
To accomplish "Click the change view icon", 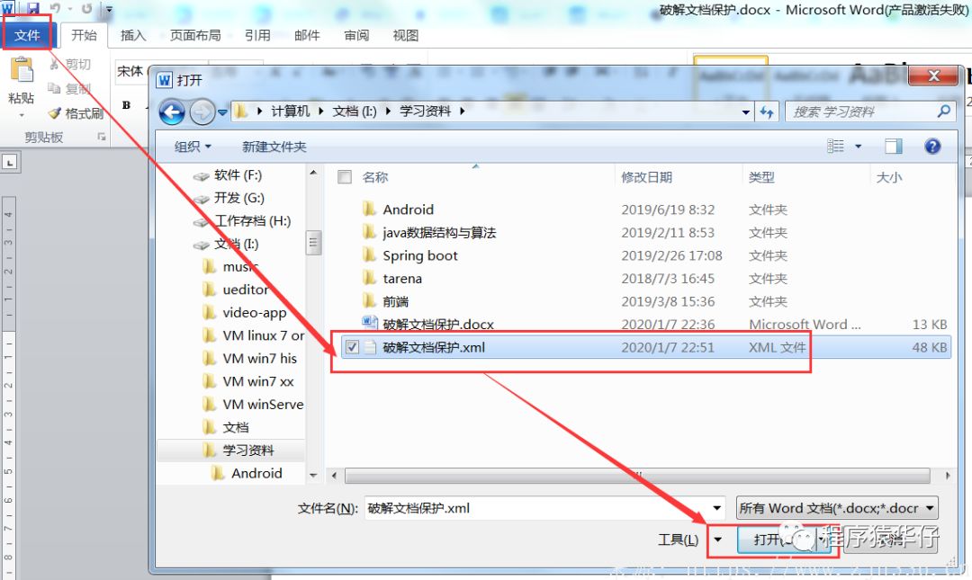I will click(841, 146).
